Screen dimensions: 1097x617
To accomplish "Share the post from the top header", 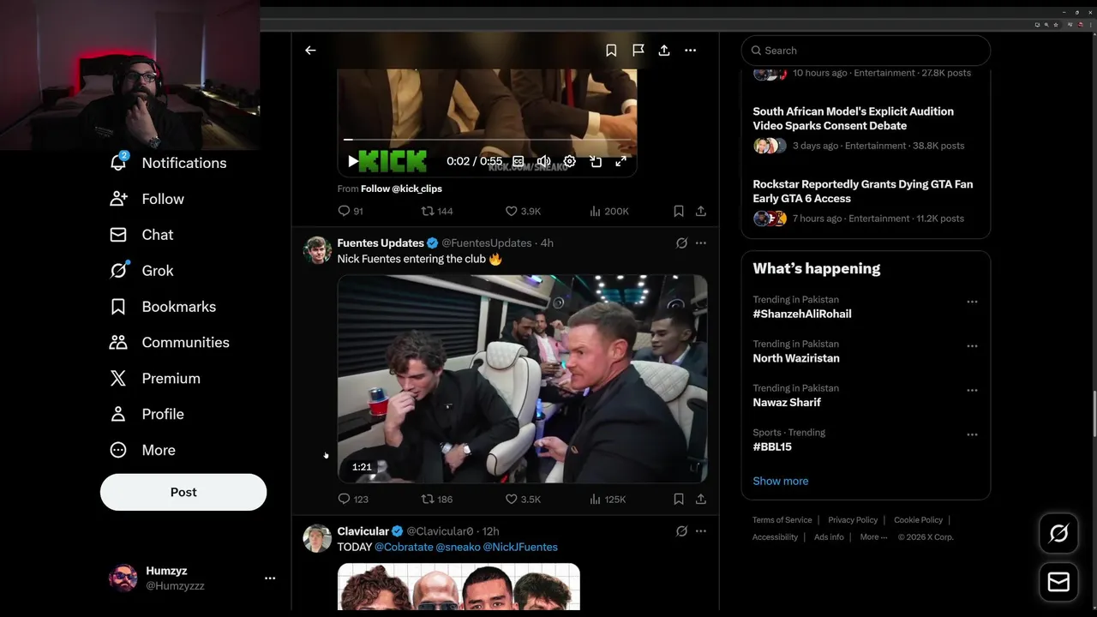I will click(x=664, y=51).
